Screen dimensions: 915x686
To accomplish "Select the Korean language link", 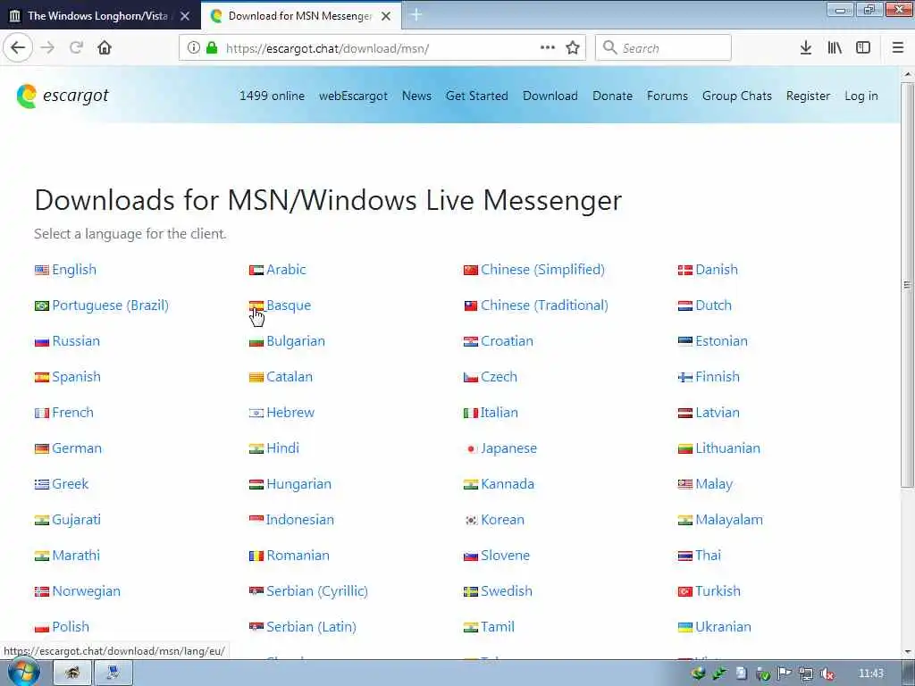I will tap(502, 519).
